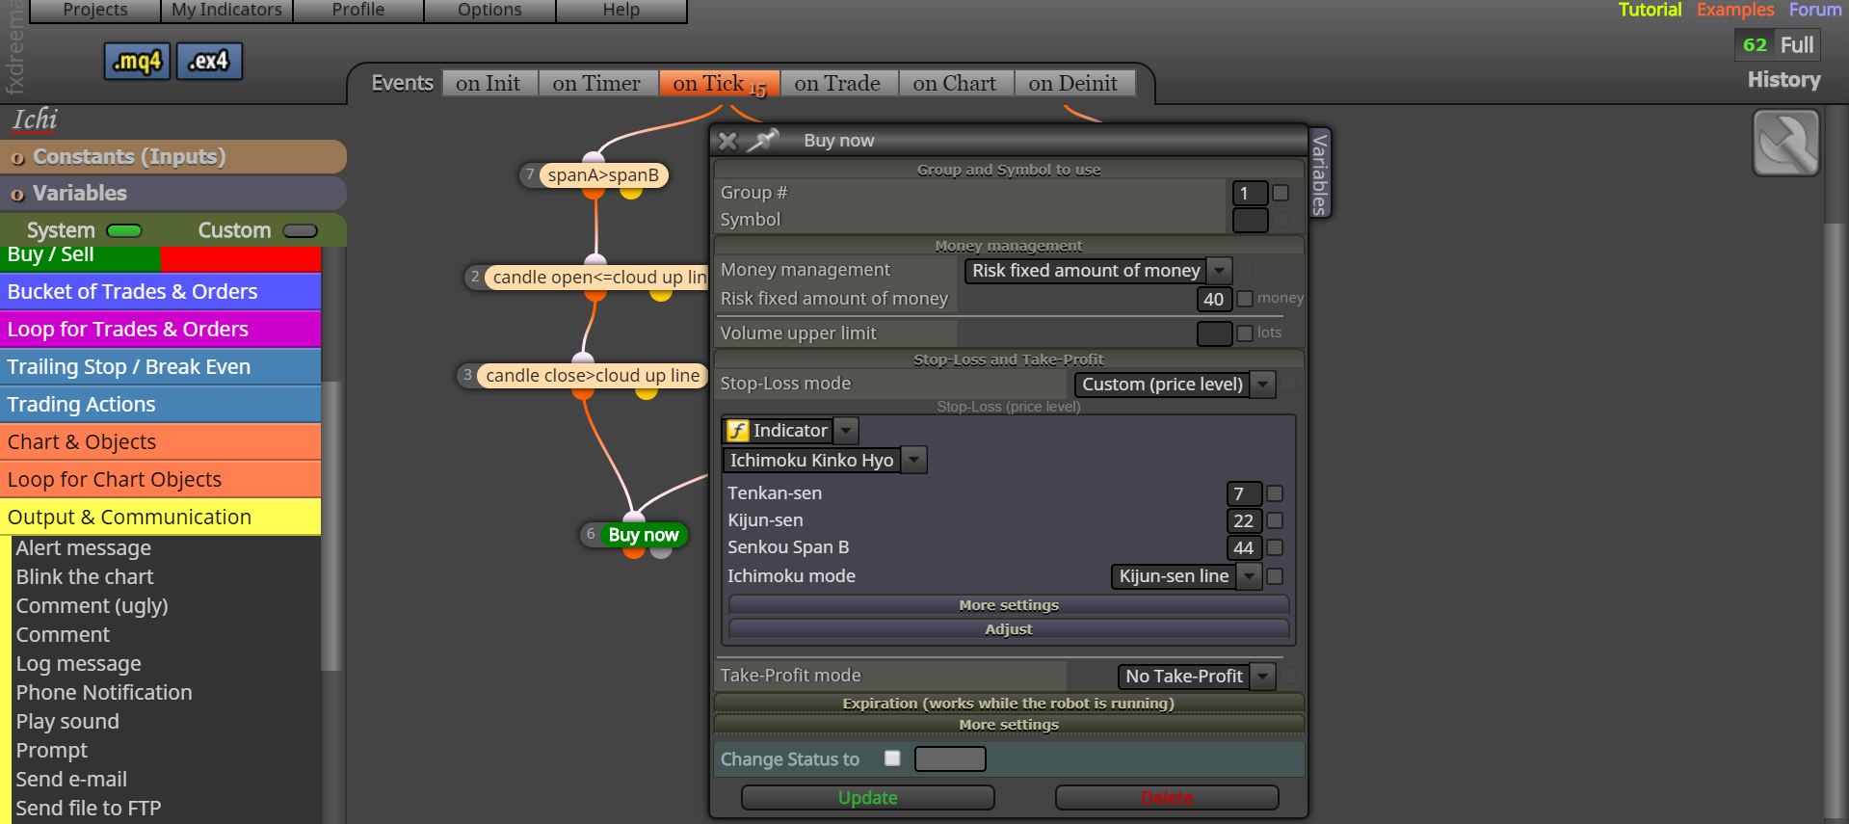Image resolution: width=1849 pixels, height=824 pixels.
Task: Open the wrench tools button
Action: 1785,143
